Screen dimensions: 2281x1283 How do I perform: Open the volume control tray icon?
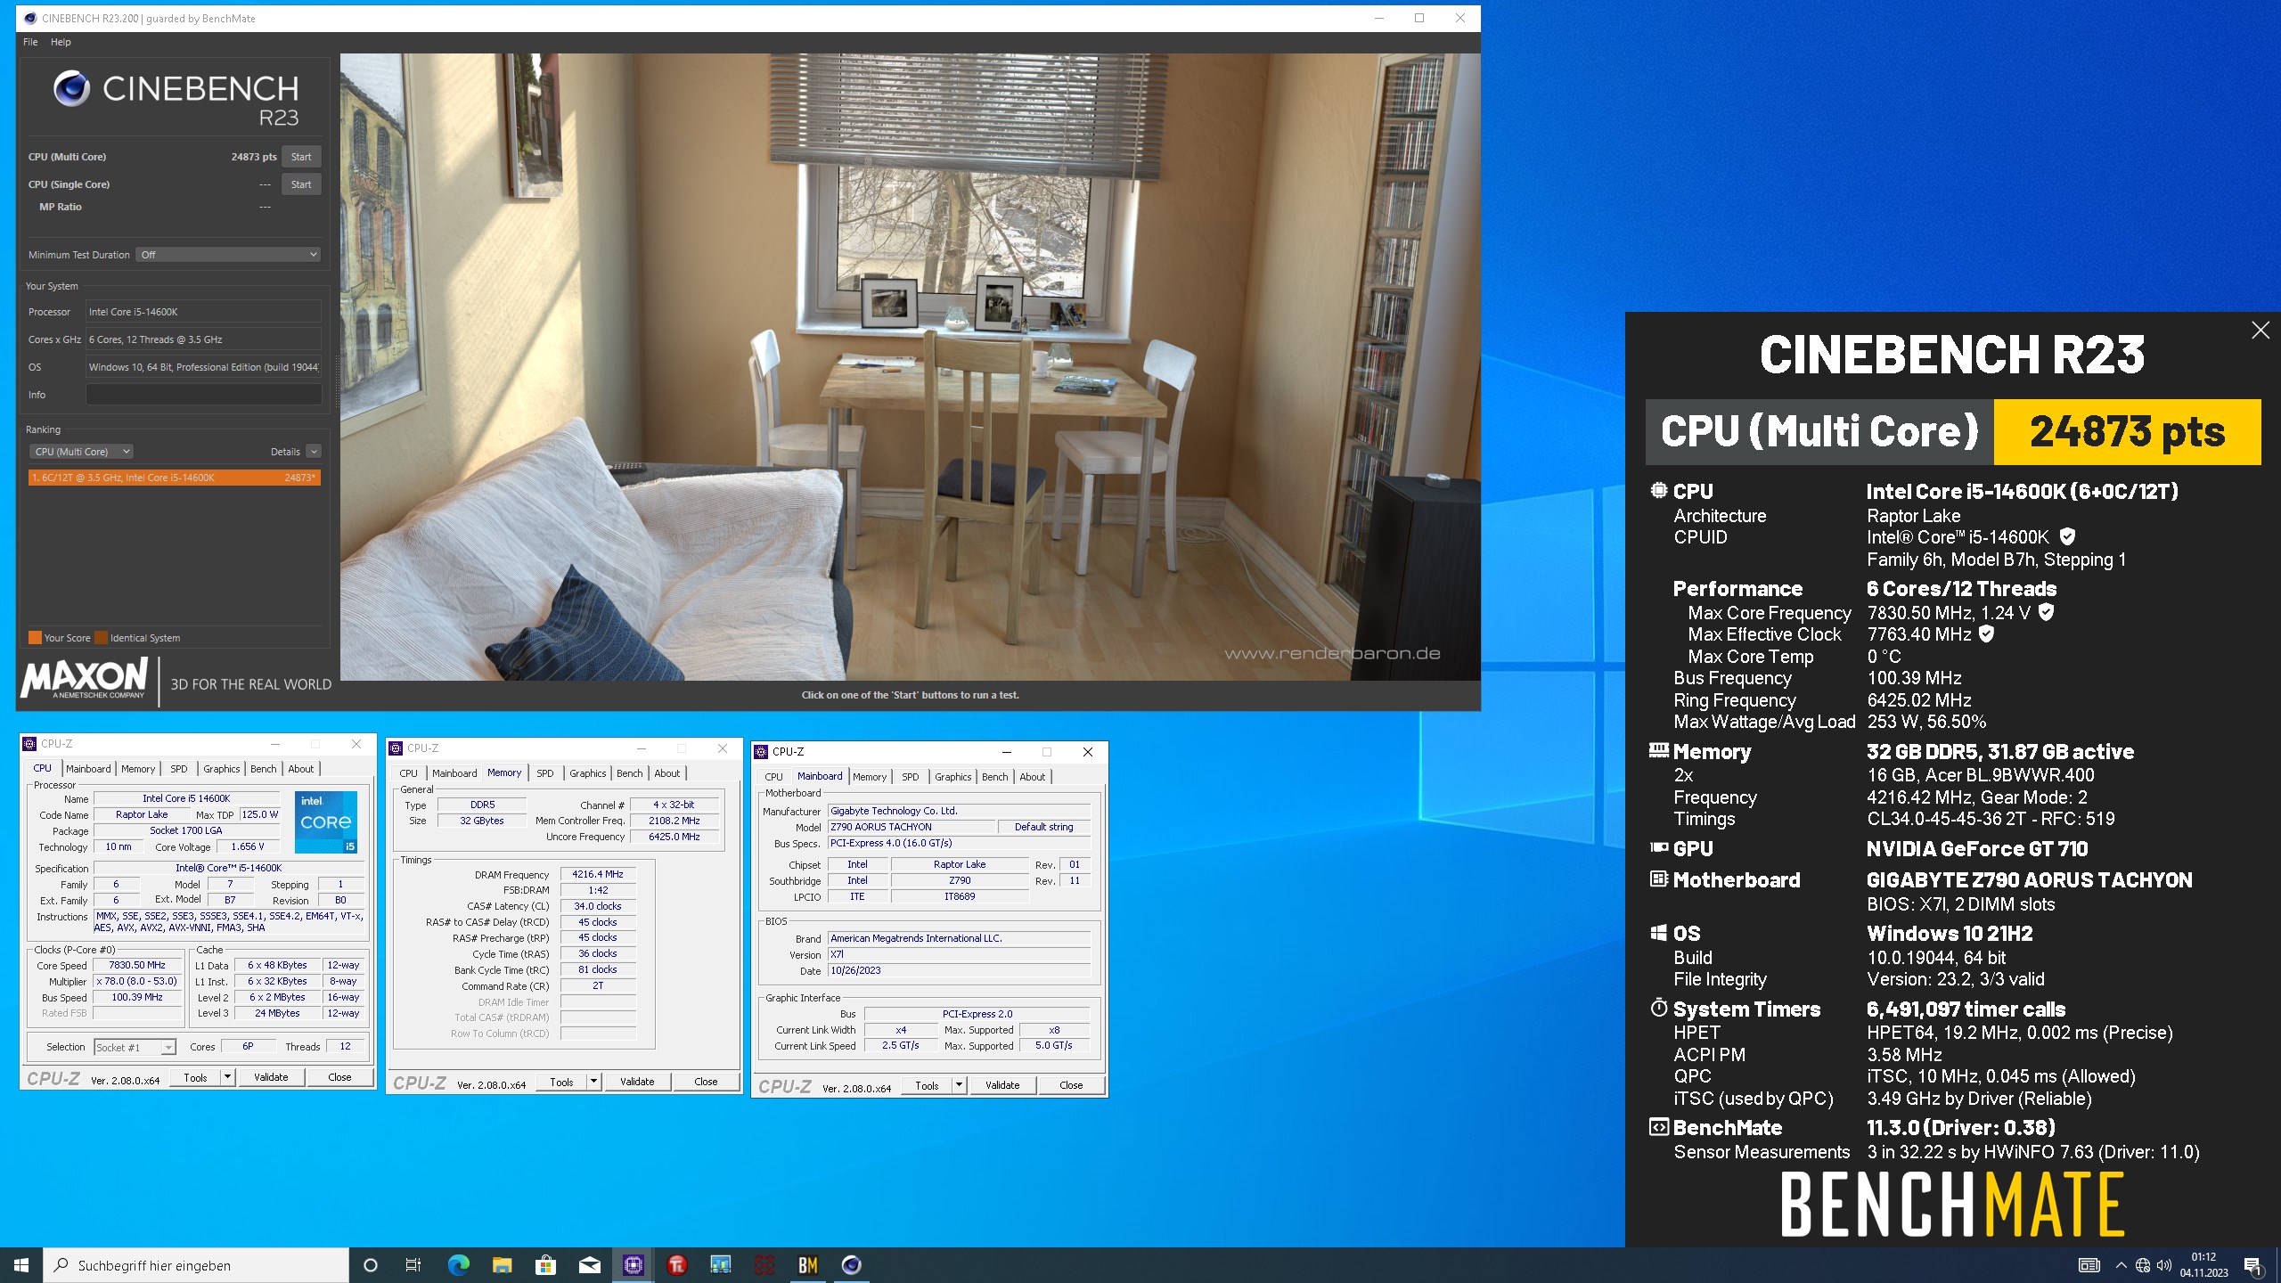click(2164, 1265)
